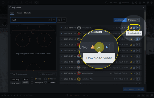Play the MoDo Hockey 2023-11-04 game
This screenshot has height=98, width=154.
click(x=138, y=73)
